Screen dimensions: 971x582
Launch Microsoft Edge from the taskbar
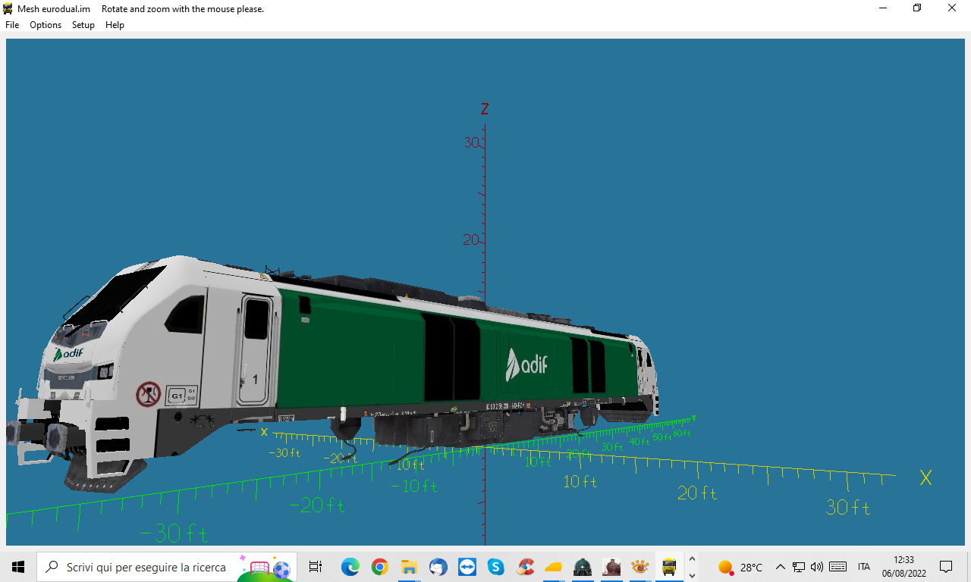pos(350,567)
